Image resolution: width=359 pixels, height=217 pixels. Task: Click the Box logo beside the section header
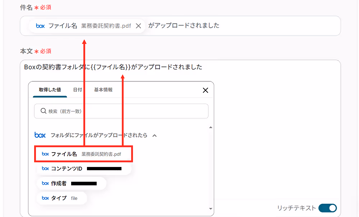(x=40, y=135)
